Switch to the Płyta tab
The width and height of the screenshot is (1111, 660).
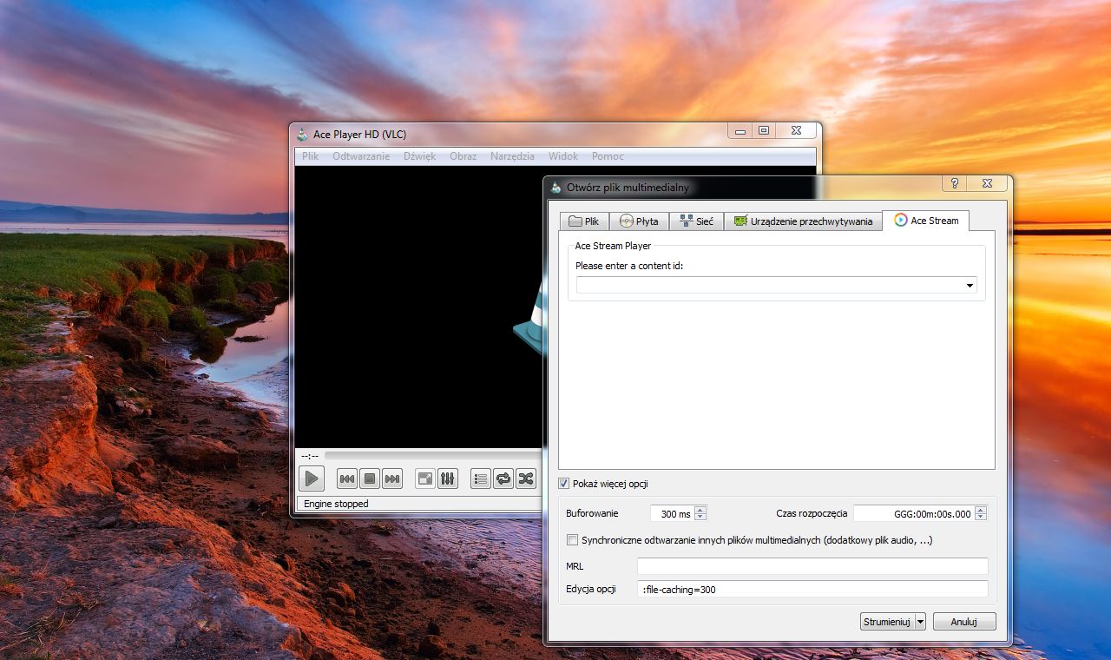click(x=639, y=221)
